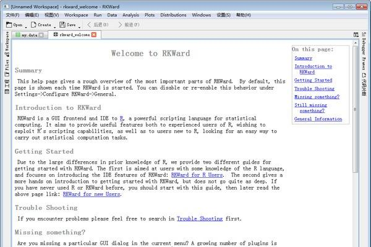Screen dimensions: 371x247
Task: Open the 编辑(E) menu
Action: 32,15
